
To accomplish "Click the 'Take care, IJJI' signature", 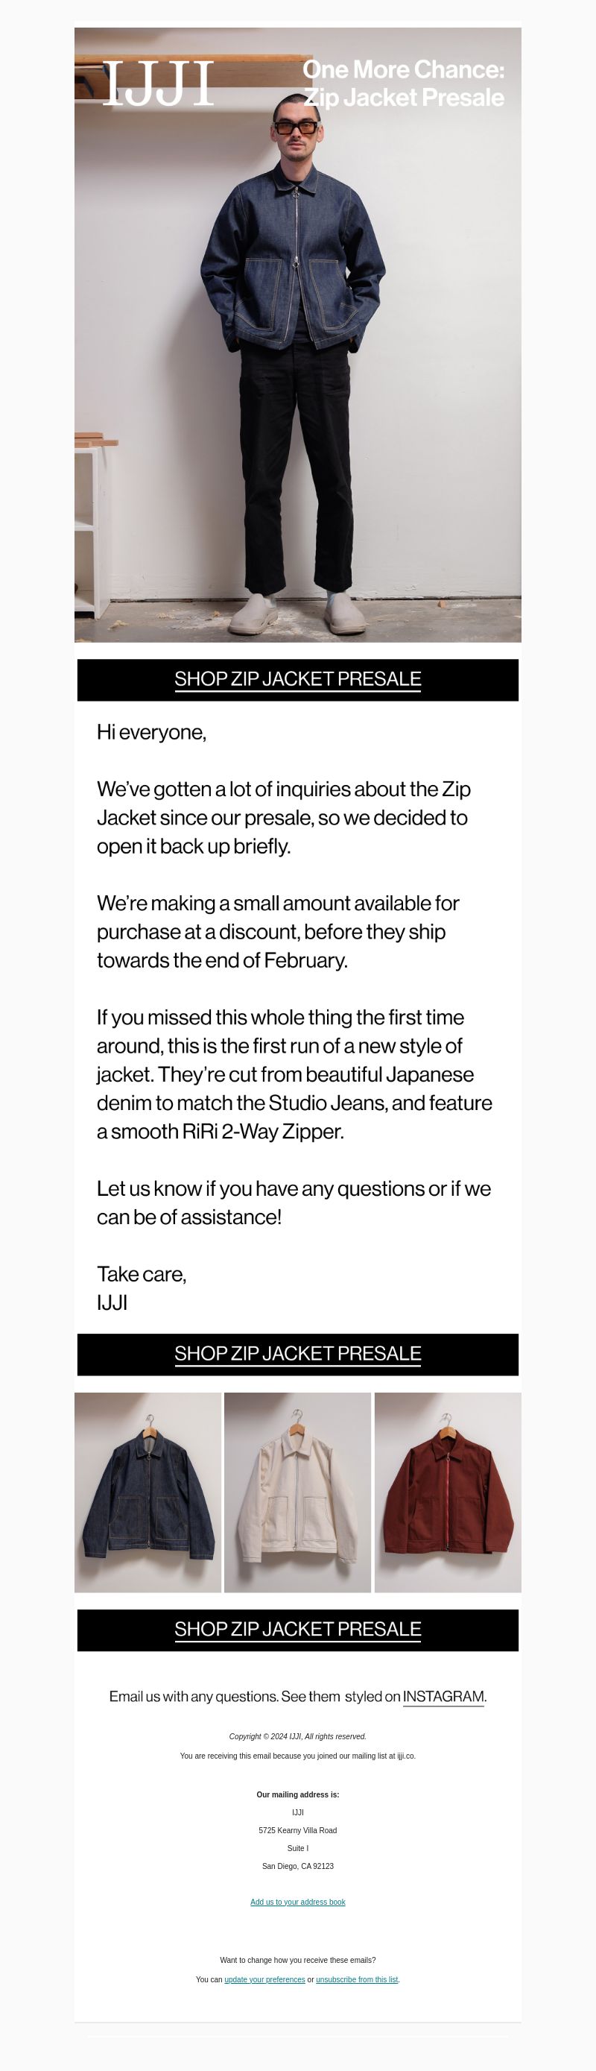I will click(x=142, y=1289).
